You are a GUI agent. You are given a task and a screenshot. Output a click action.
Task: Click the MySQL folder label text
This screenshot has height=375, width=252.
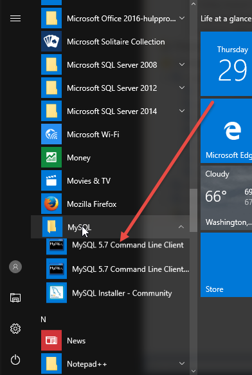79,227
